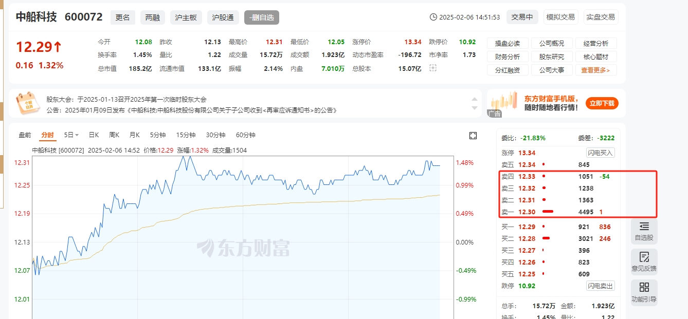Image resolution: width=688 pixels, height=319 pixels.
Task: Click 立即下载 ad button
Action: [x=602, y=103]
